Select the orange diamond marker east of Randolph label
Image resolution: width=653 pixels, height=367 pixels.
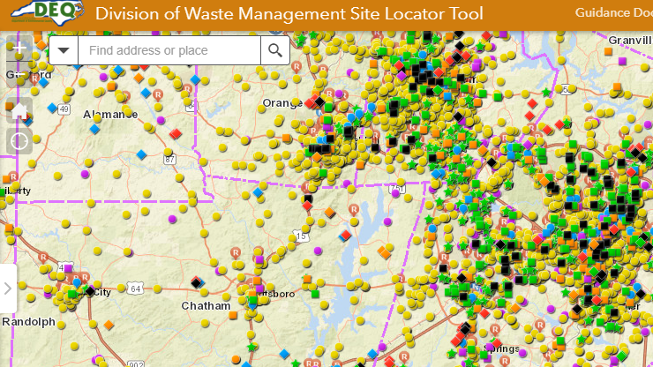pyautogui.click(x=109, y=325)
